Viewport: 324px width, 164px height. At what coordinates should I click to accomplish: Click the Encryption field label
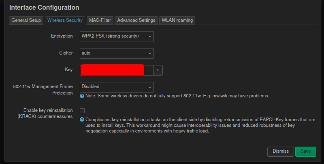click(62, 36)
